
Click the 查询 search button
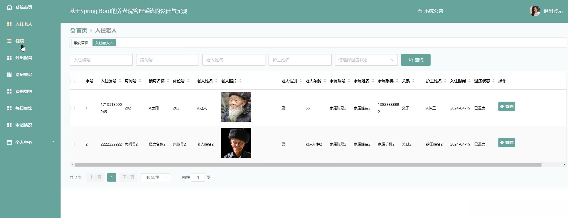pyautogui.click(x=416, y=60)
